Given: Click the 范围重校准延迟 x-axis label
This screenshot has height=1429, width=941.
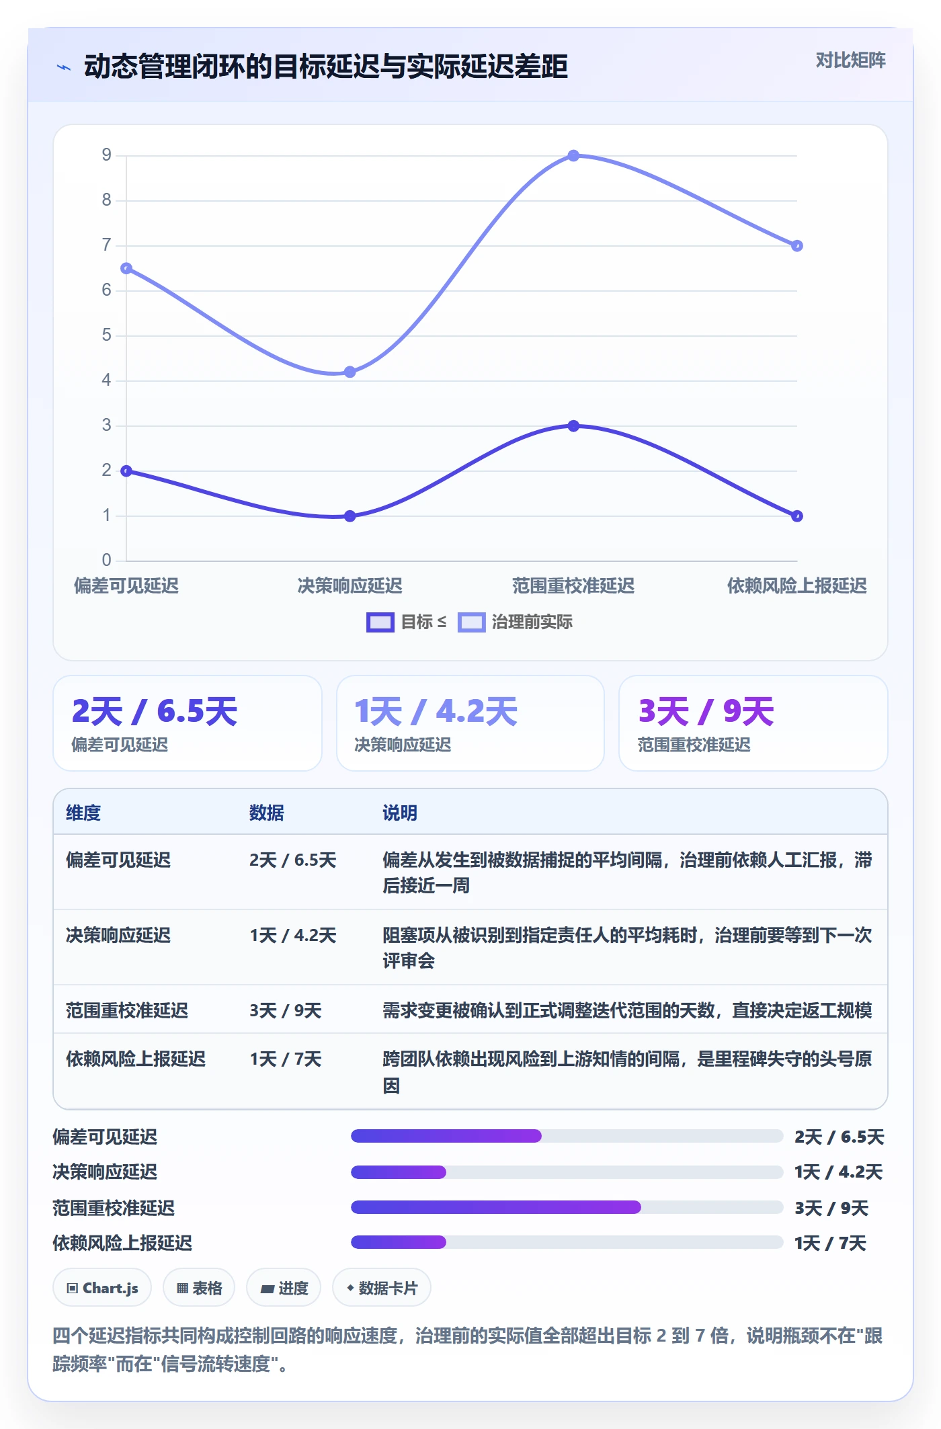Looking at the screenshot, I should pos(573,586).
